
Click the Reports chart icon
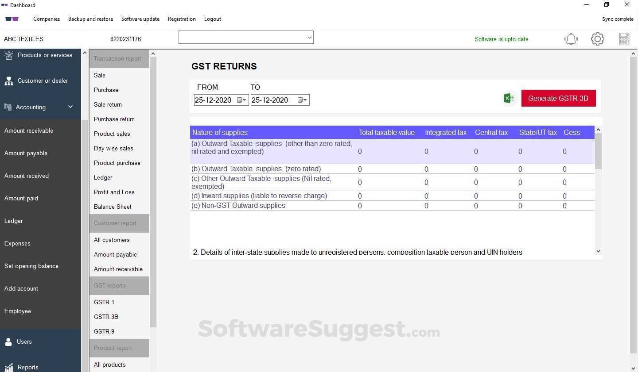8,367
